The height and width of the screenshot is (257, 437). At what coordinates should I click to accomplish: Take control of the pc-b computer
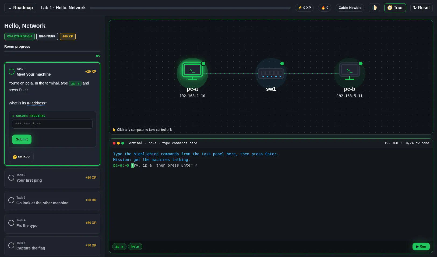tap(350, 72)
